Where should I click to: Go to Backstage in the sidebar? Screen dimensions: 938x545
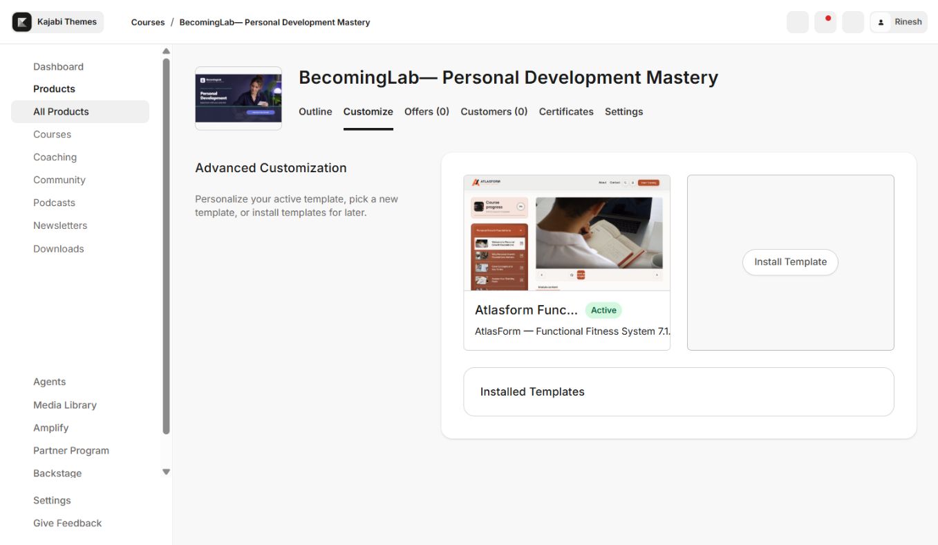[57, 473]
